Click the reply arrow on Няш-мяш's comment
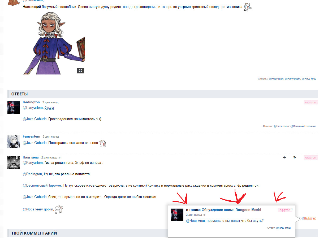The width and height of the screenshot is (319, 238). coord(285,157)
